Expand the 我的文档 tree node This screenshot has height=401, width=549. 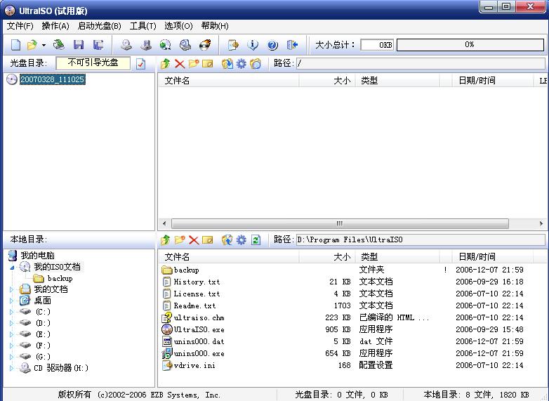(11, 289)
